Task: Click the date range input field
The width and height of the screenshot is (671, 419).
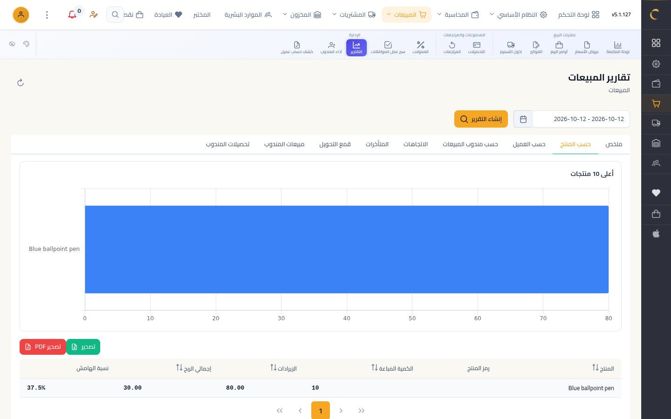Action: pyautogui.click(x=581, y=119)
